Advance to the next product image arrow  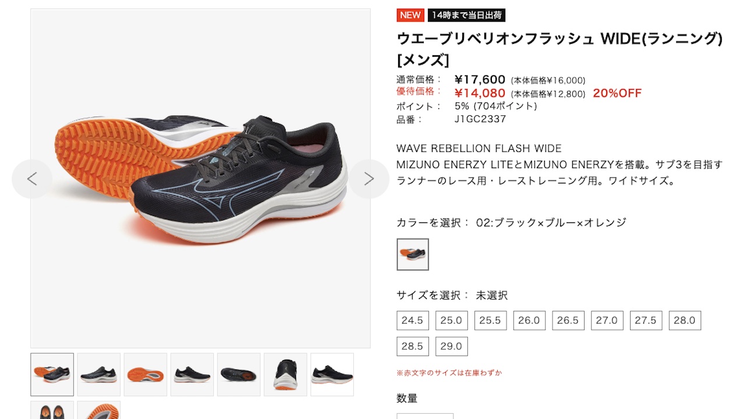tap(369, 179)
